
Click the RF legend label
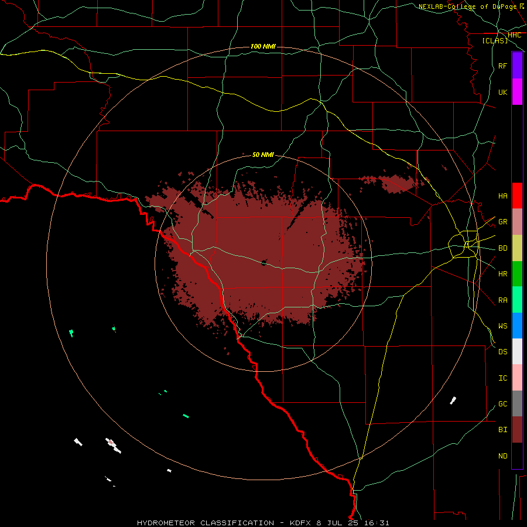(x=502, y=66)
